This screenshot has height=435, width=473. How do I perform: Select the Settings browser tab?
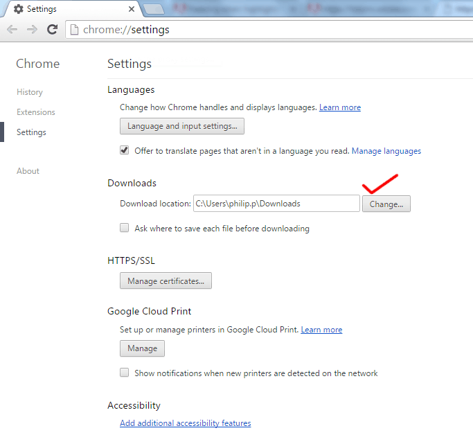(73, 9)
